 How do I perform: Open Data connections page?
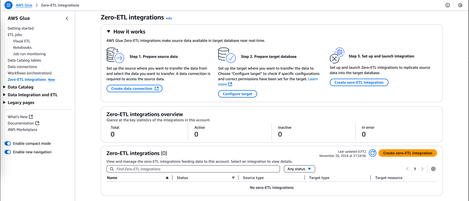coord(22,67)
